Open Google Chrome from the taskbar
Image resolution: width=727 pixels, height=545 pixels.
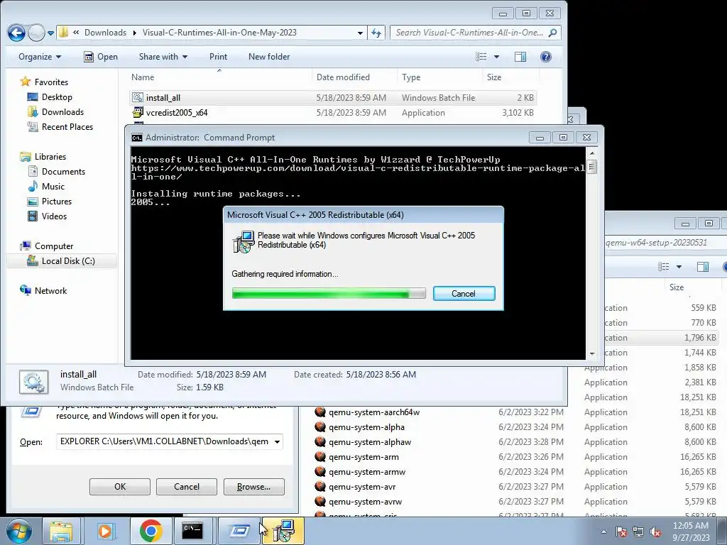151,531
